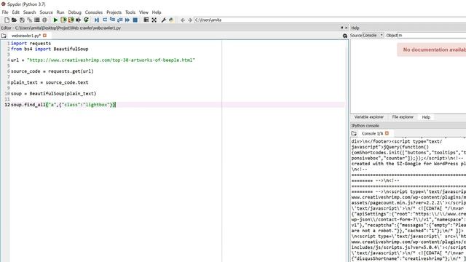Open the Search menu

click(29, 12)
